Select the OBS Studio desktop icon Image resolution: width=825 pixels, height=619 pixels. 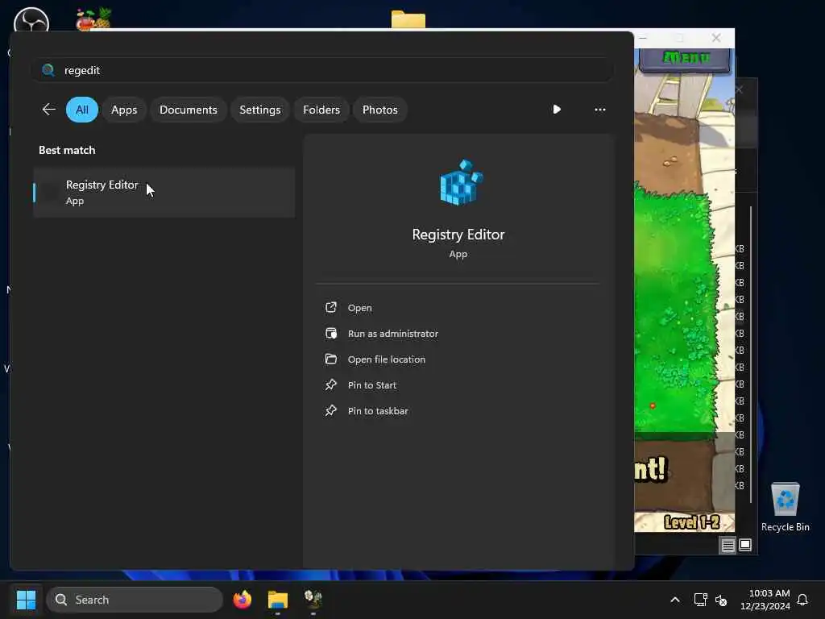[x=31, y=20]
